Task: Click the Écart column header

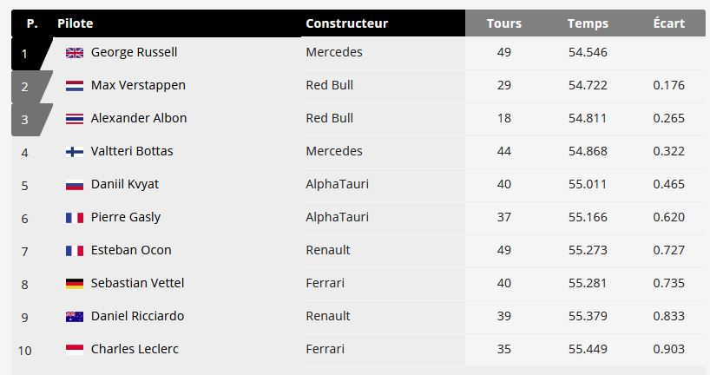Action: [x=669, y=23]
